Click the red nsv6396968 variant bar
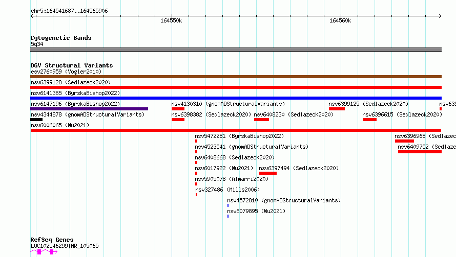The height and width of the screenshot is (257, 456). 405,141
